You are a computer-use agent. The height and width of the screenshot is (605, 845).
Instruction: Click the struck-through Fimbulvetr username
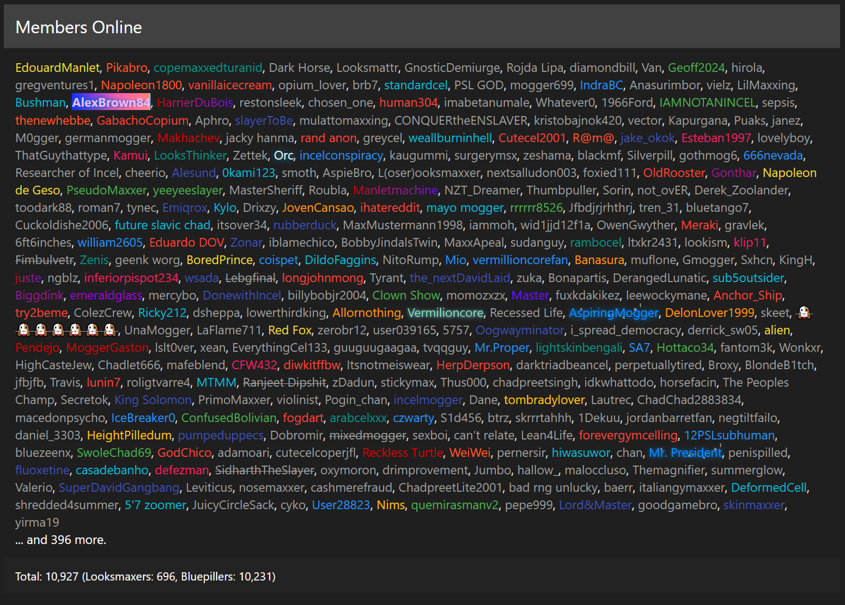point(44,260)
